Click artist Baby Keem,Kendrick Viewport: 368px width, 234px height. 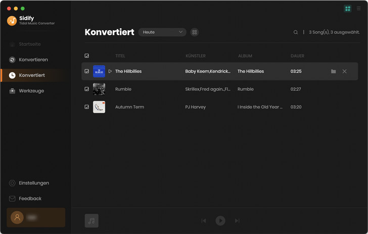click(208, 71)
